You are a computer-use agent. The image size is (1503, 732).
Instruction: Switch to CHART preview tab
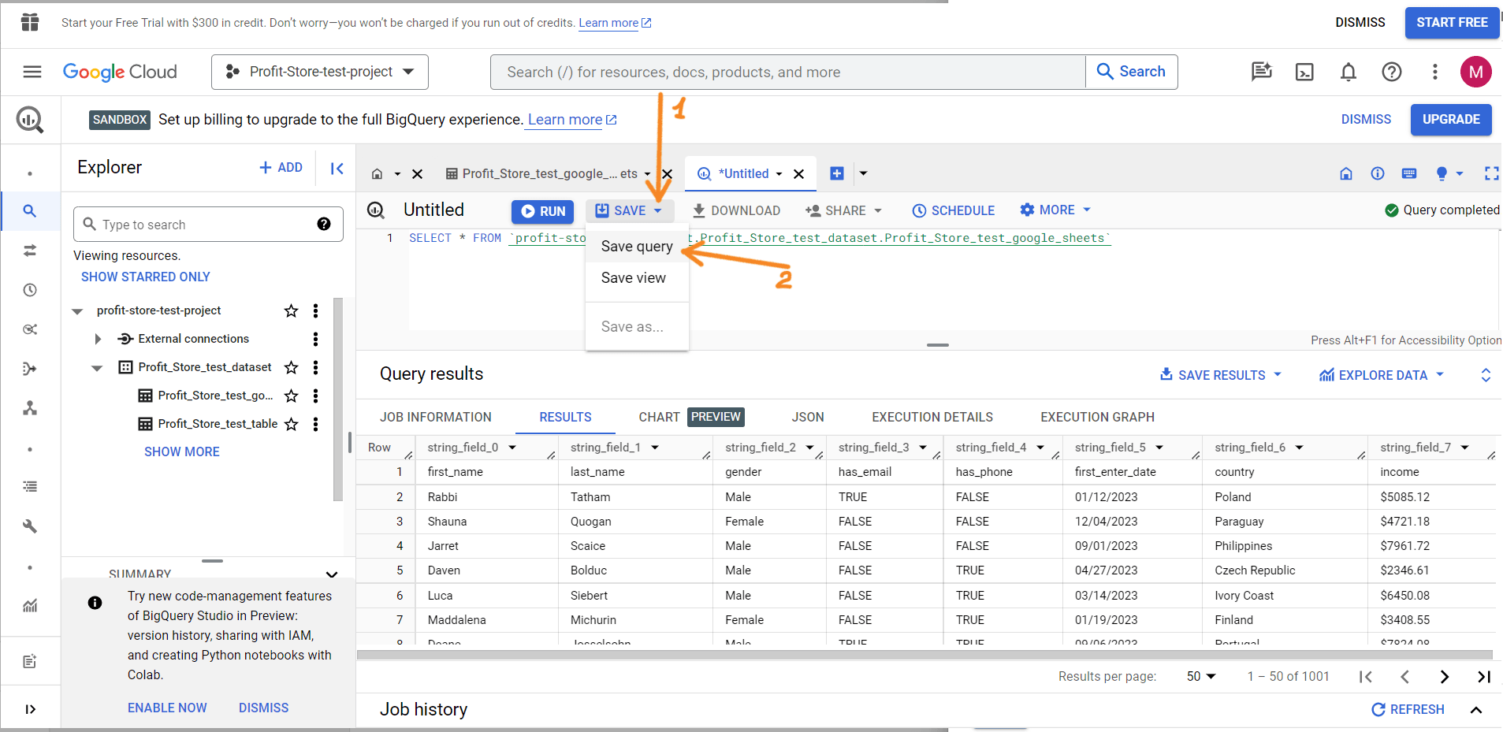pyautogui.click(x=691, y=417)
